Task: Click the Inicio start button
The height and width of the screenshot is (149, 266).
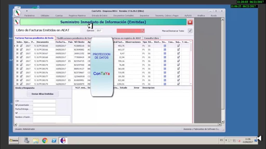Action: point(14,140)
